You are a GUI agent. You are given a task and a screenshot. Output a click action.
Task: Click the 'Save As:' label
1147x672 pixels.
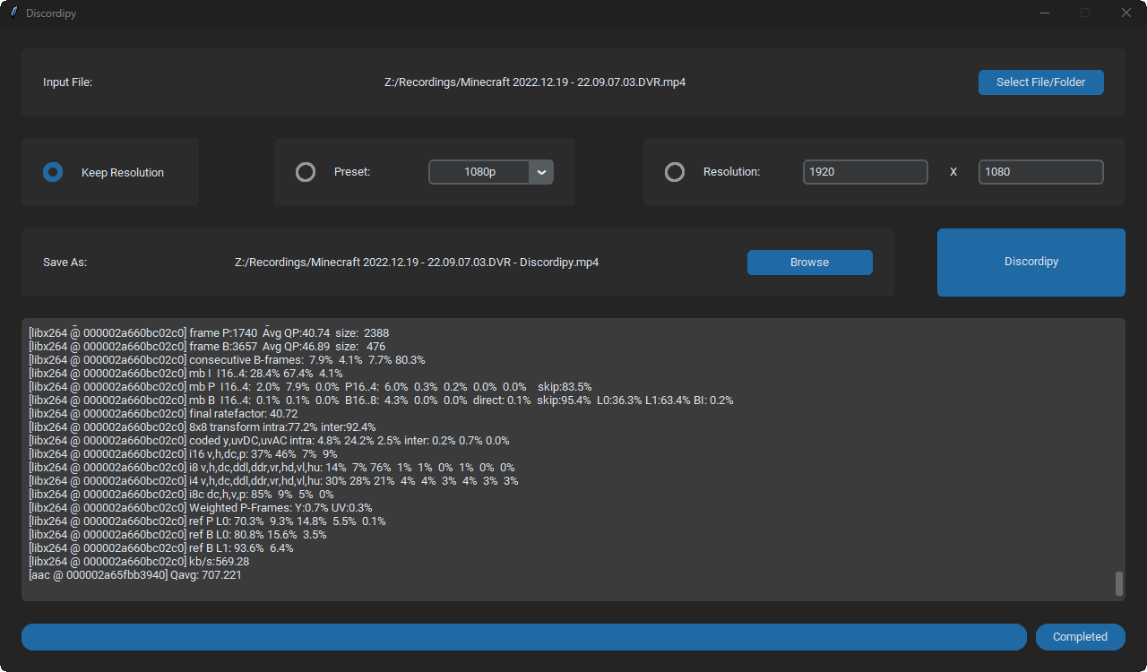tap(65, 263)
